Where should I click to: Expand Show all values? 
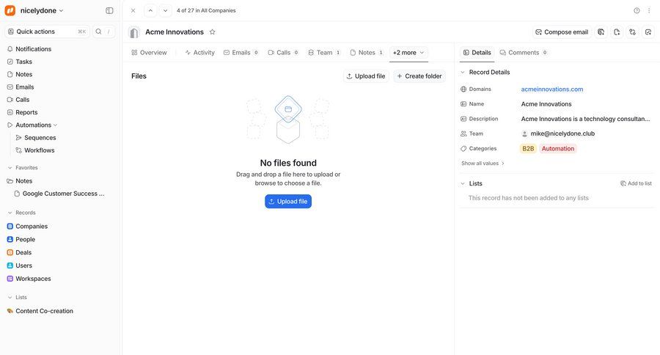pos(483,164)
